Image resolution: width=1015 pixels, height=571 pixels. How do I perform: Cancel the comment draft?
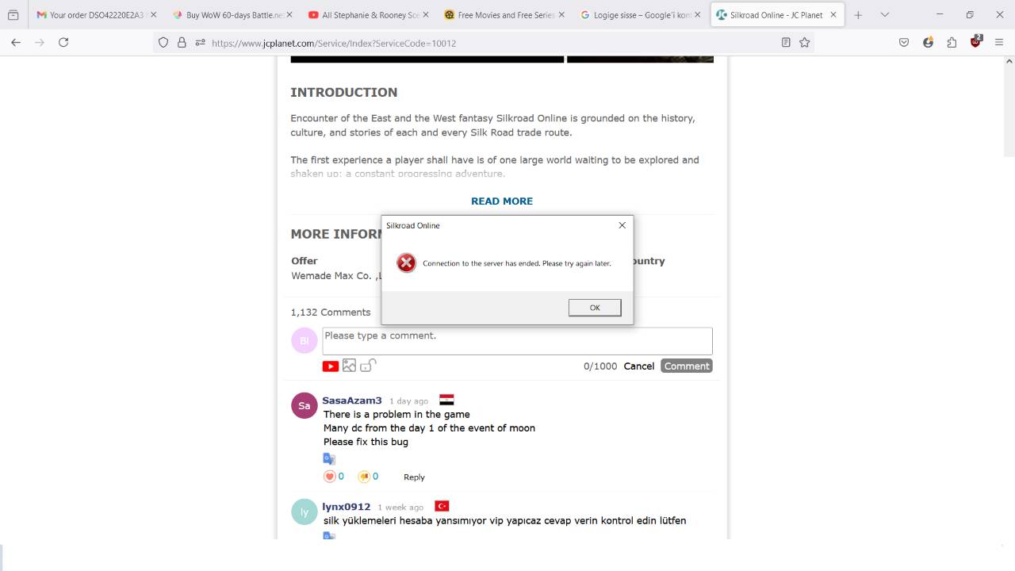coord(639,366)
